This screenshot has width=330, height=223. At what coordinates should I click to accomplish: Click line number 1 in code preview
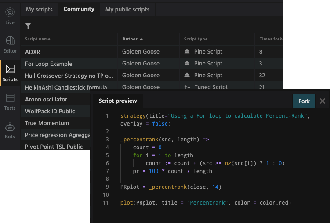(x=107, y=116)
